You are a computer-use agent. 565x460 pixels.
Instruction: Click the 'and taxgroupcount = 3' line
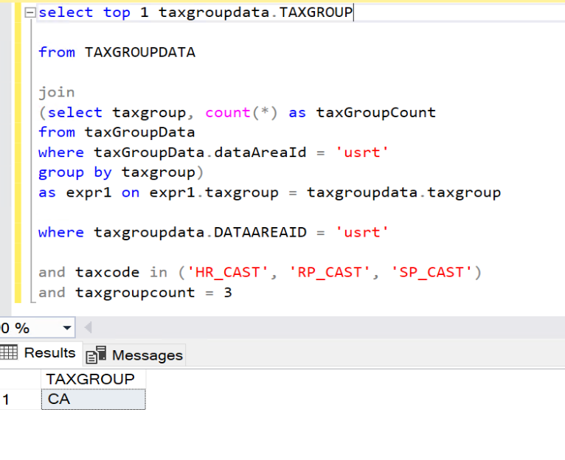(135, 293)
